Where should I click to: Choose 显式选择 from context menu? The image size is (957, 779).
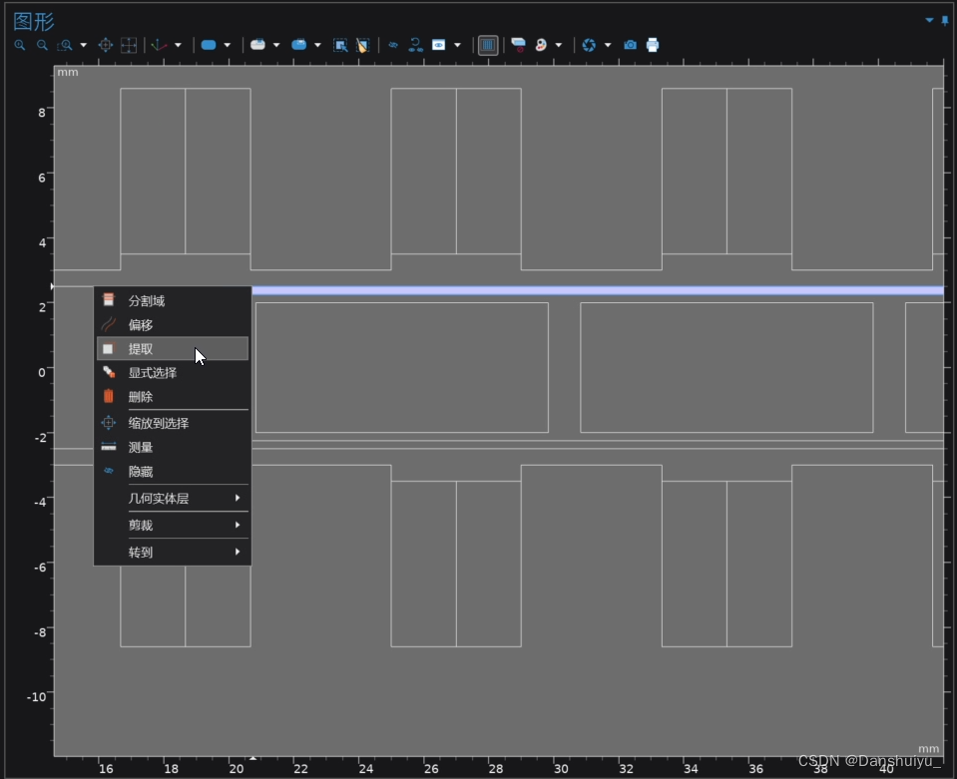click(x=173, y=373)
